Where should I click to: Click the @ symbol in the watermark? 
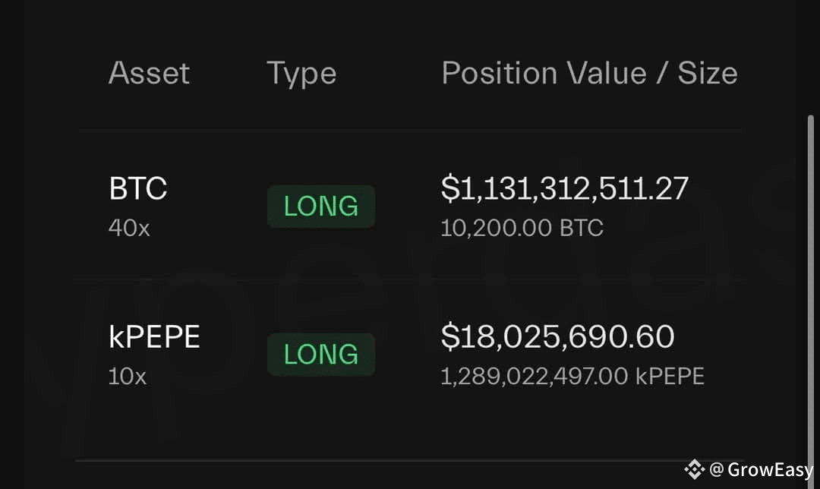[x=717, y=469]
